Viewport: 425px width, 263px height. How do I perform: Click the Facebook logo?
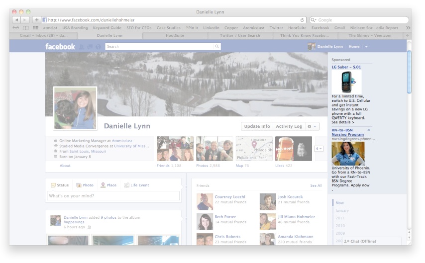[x=60, y=47]
